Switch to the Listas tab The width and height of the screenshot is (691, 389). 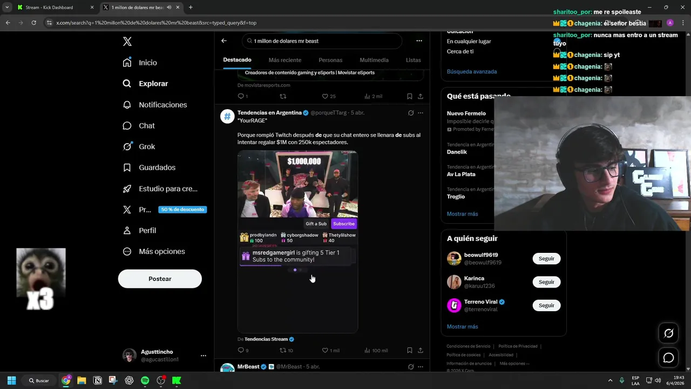point(414,60)
